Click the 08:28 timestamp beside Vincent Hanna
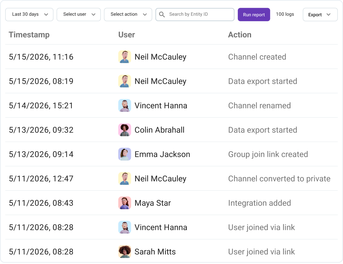This screenshot has height=264, width=343. click(41, 228)
